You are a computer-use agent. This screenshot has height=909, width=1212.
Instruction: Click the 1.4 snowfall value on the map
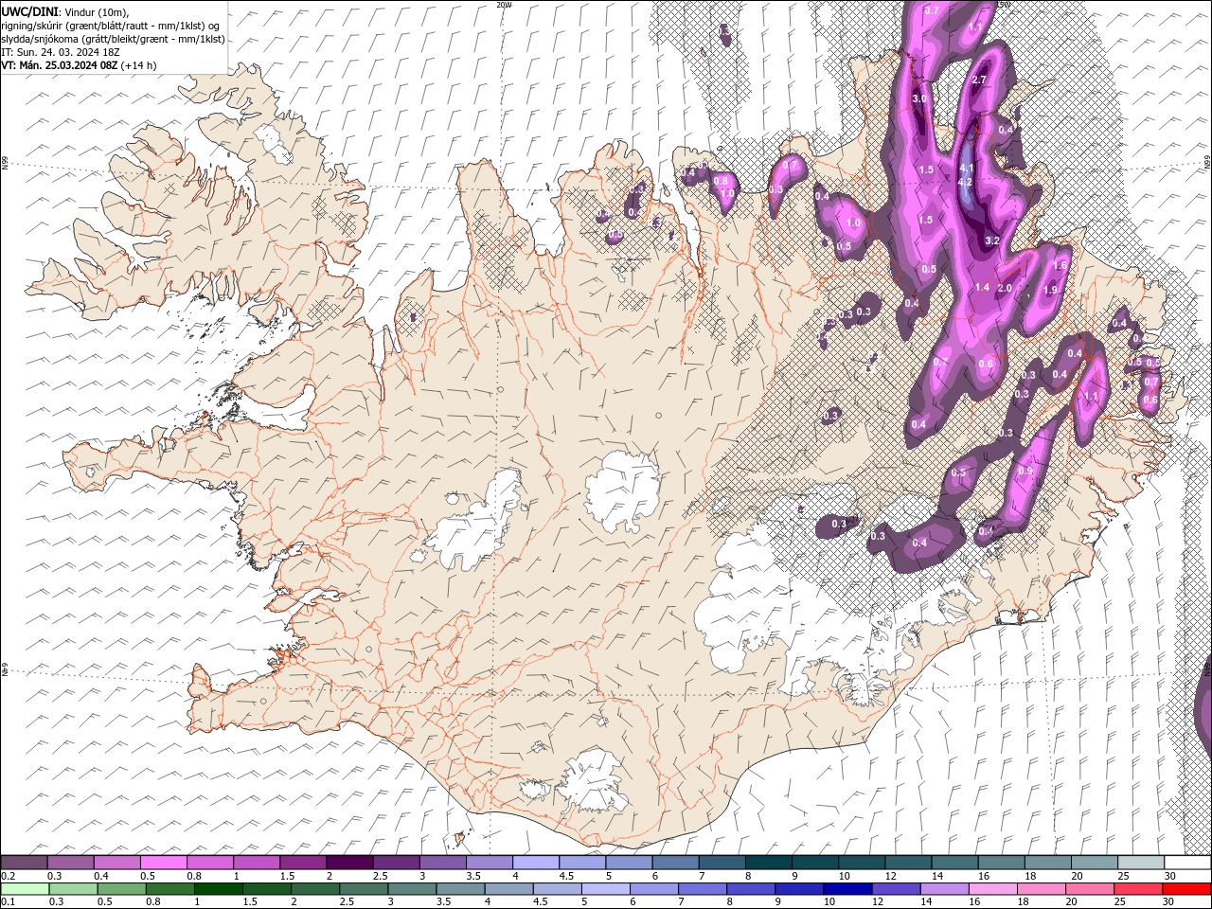pos(982,288)
